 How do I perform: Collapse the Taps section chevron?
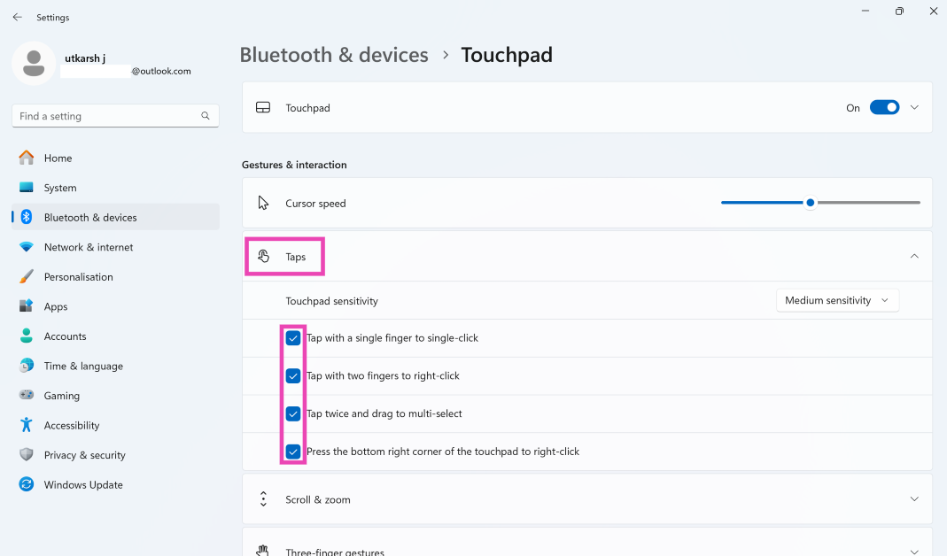click(914, 257)
